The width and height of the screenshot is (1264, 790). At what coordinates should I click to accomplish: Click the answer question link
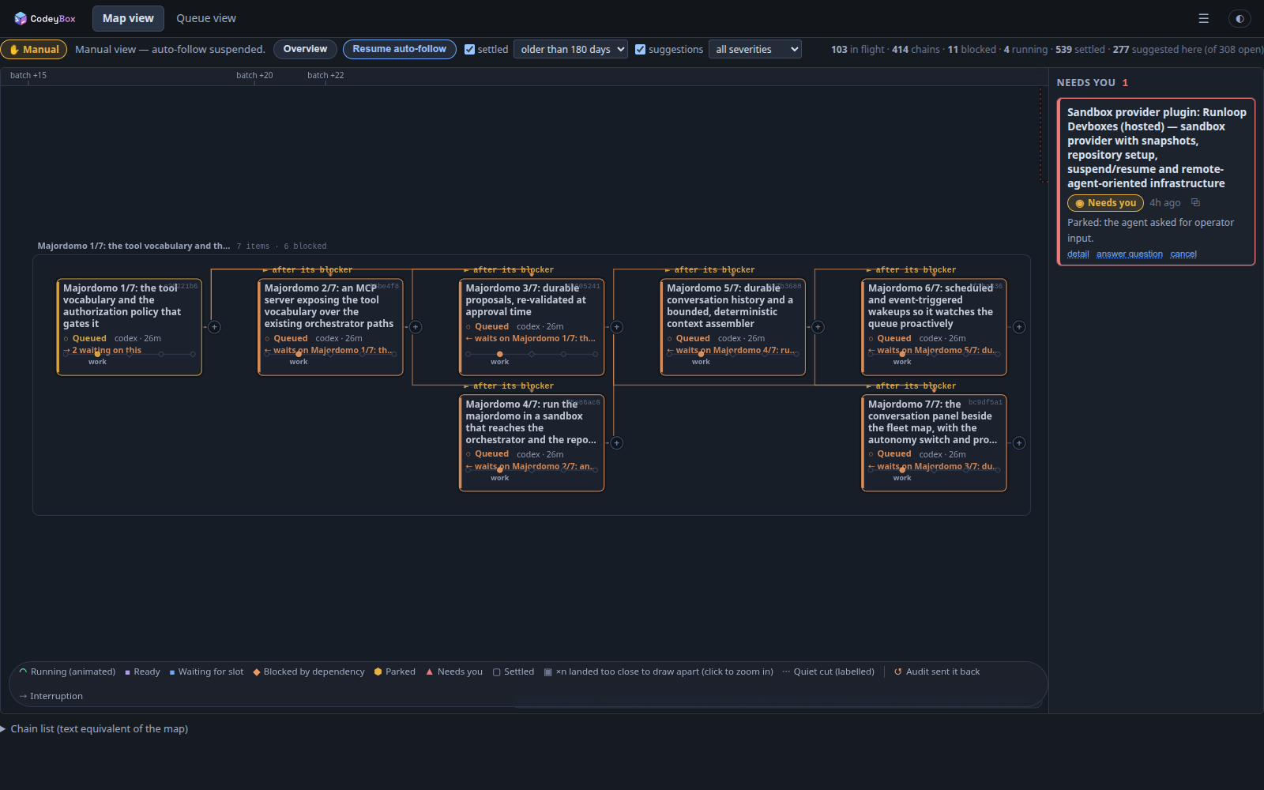click(1129, 254)
